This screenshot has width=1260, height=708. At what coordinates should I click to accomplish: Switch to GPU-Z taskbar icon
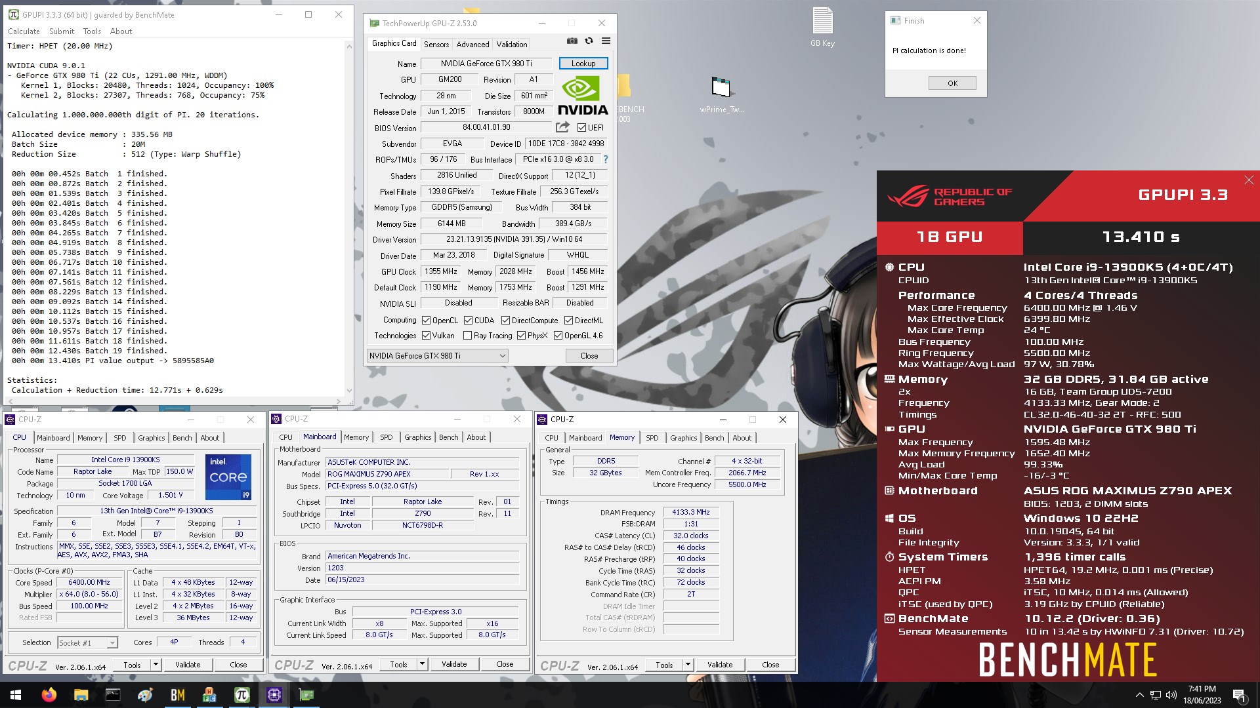306,695
